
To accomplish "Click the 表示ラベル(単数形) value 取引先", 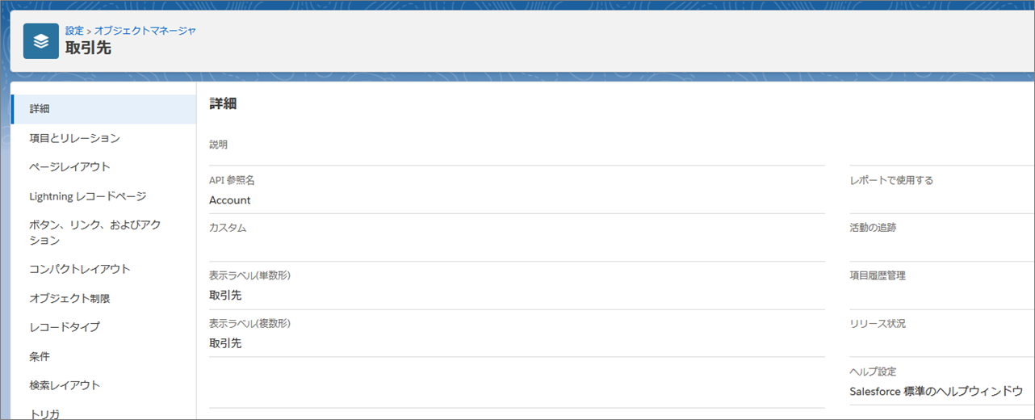I will (225, 296).
